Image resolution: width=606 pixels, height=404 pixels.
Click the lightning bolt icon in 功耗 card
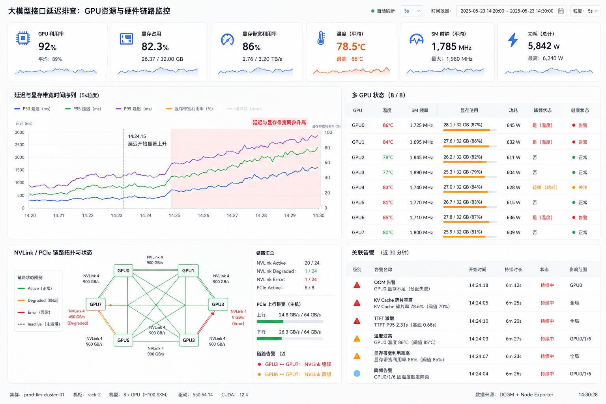pos(513,39)
